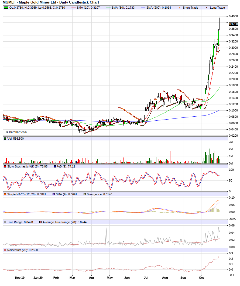Click the MACD SMA (9): 0.0691 label

(66, 195)
